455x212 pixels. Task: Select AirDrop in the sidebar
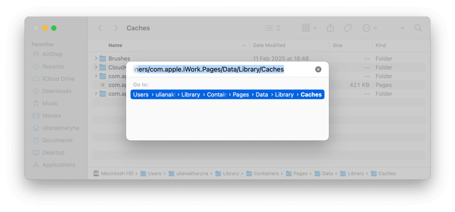pyautogui.click(x=52, y=54)
